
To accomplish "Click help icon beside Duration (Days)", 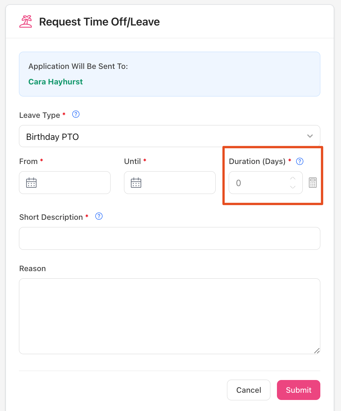I will (x=300, y=161).
